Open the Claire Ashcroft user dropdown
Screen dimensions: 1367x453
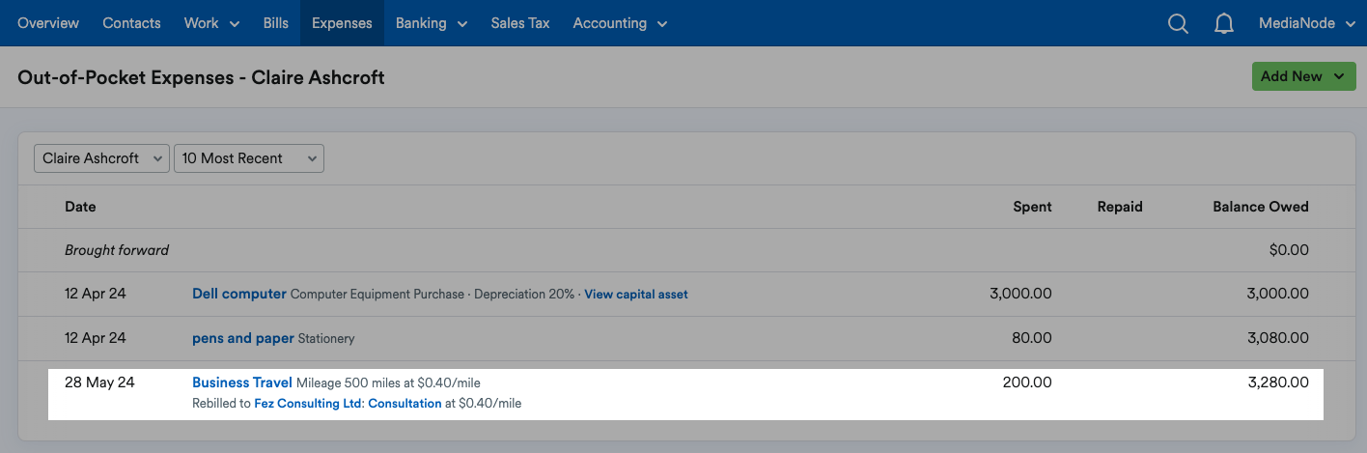[x=102, y=158]
